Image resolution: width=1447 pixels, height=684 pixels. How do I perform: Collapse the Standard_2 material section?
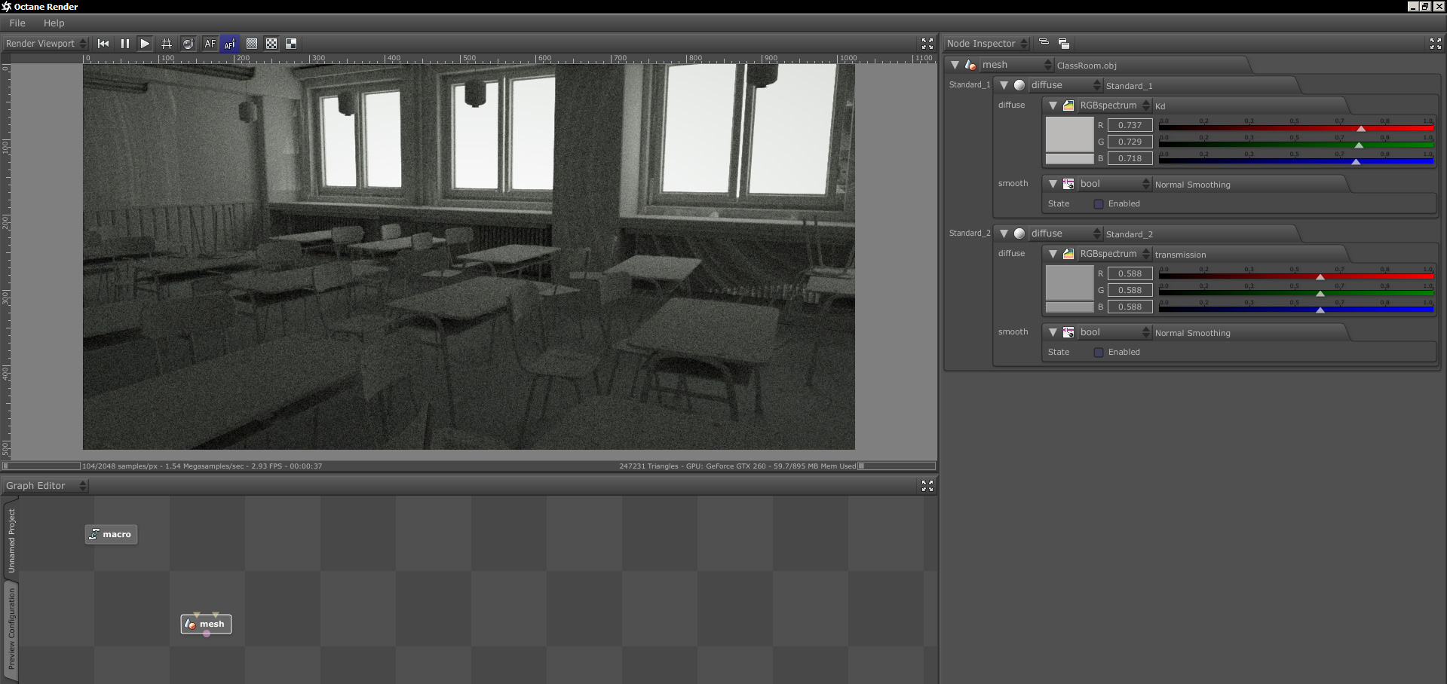1004,234
